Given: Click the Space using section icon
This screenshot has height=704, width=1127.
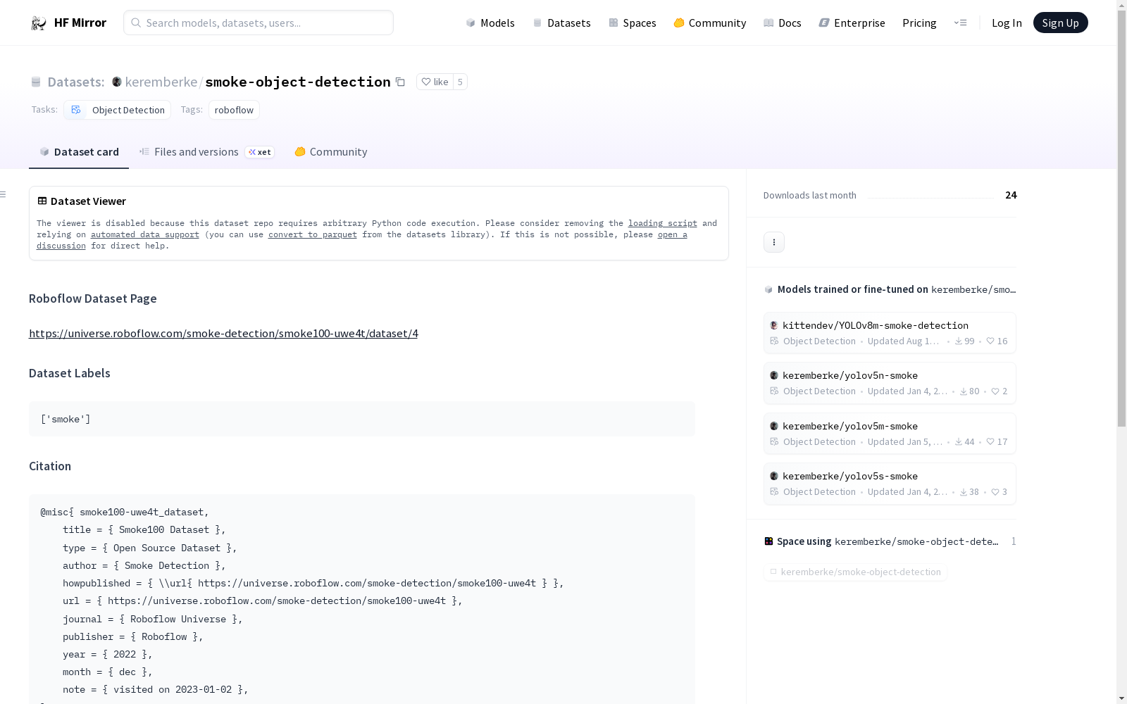Looking at the screenshot, I should coord(768,541).
